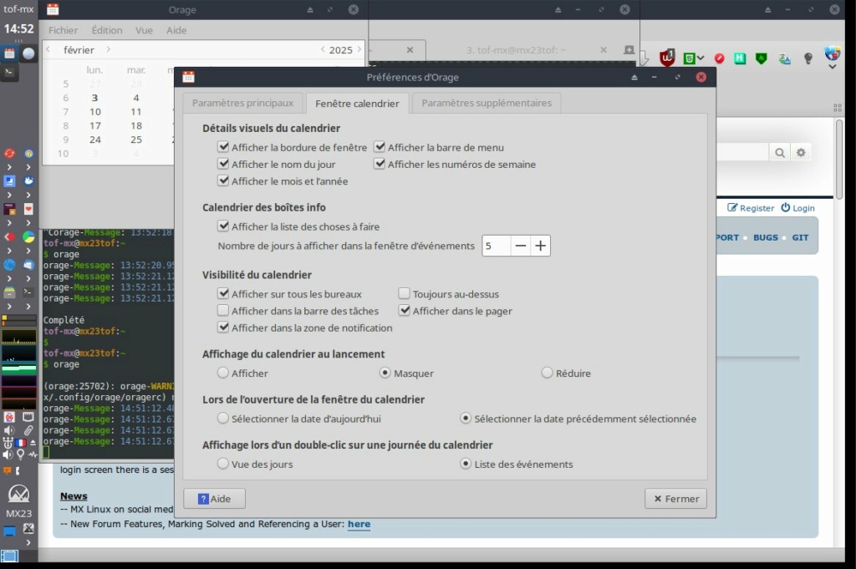Open forum advanced search gear icon
Image resolution: width=856 pixels, height=569 pixels.
(x=801, y=153)
